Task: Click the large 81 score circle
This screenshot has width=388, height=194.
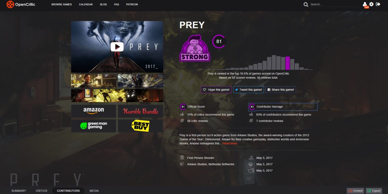Action: pos(219,41)
